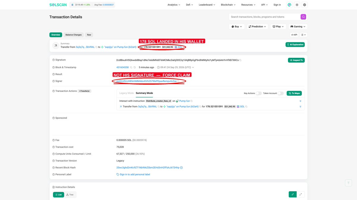Viewport: 357px width, 200px height.
Task: Switch to Summary Mode tab
Action: pyautogui.click(x=144, y=93)
